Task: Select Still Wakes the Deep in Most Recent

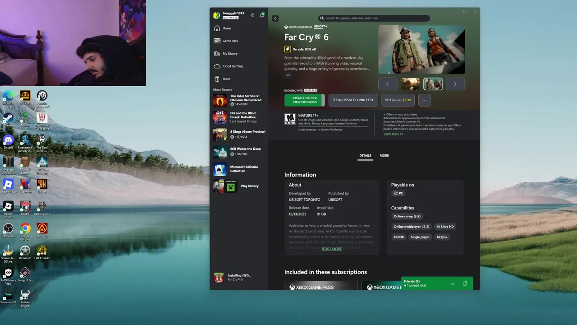Action: 239,152
